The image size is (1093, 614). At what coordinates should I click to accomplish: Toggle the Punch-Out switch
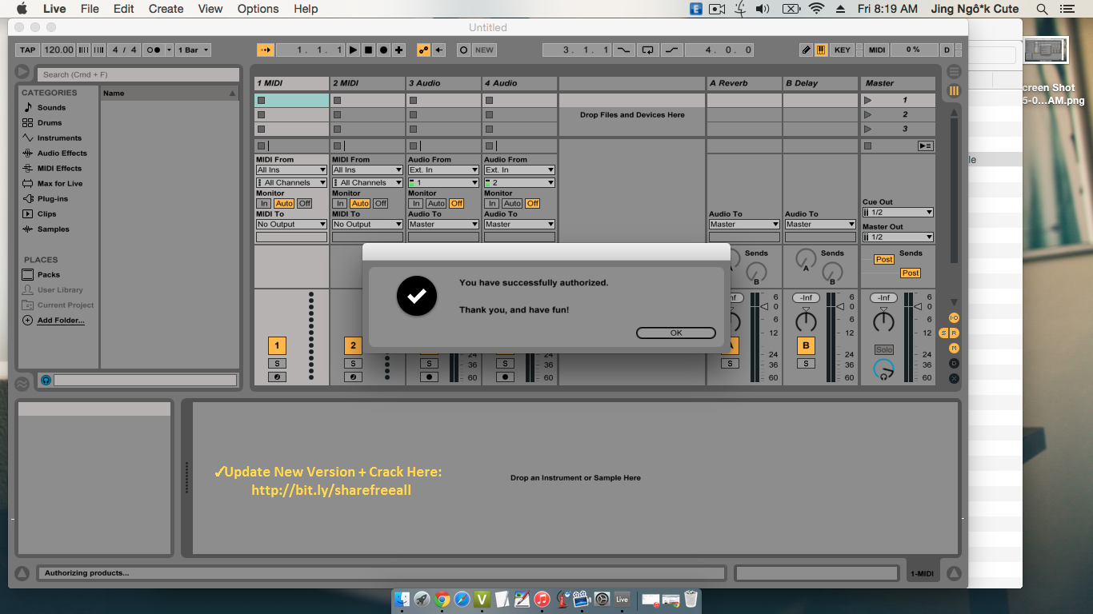tap(671, 50)
